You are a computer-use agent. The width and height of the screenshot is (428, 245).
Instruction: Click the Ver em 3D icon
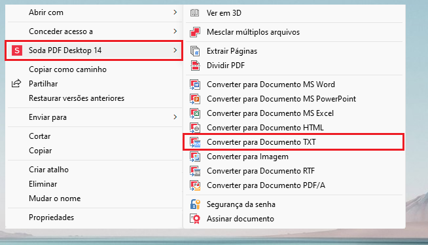pyautogui.click(x=194, y=12)
